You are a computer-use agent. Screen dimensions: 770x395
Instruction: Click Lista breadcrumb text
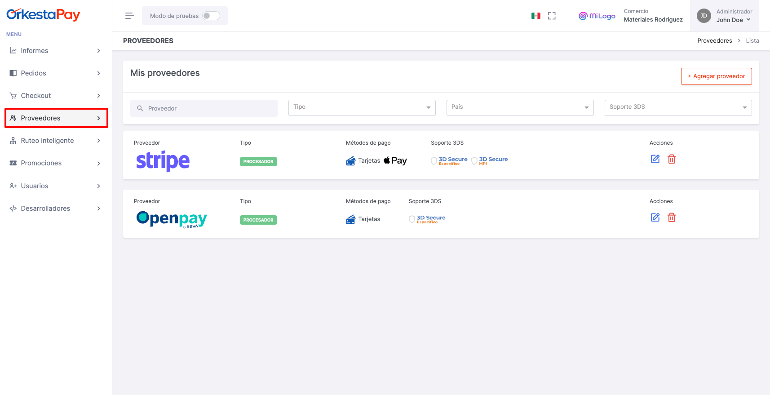[752, 41]
